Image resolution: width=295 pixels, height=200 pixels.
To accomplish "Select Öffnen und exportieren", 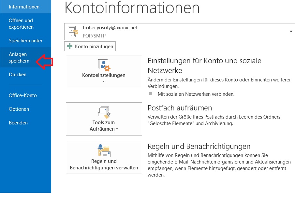I will click(25, 24).
